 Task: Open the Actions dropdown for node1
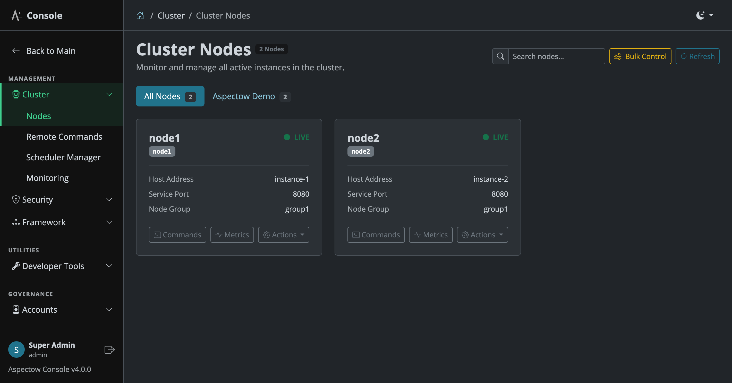tap(284, 235)
